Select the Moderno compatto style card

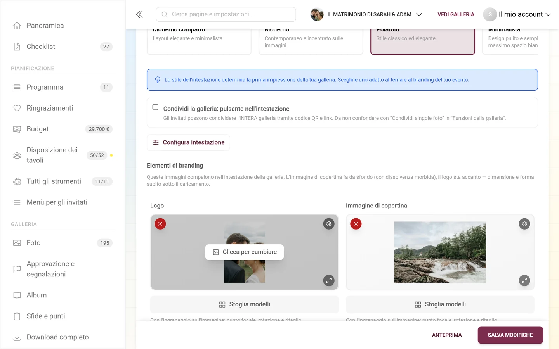[199, 41]
